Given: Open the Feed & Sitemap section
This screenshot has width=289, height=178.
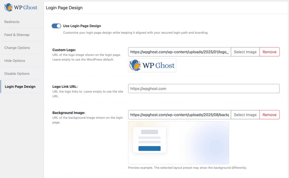Looking at the screenshot, I should click(x=17, y=35).
